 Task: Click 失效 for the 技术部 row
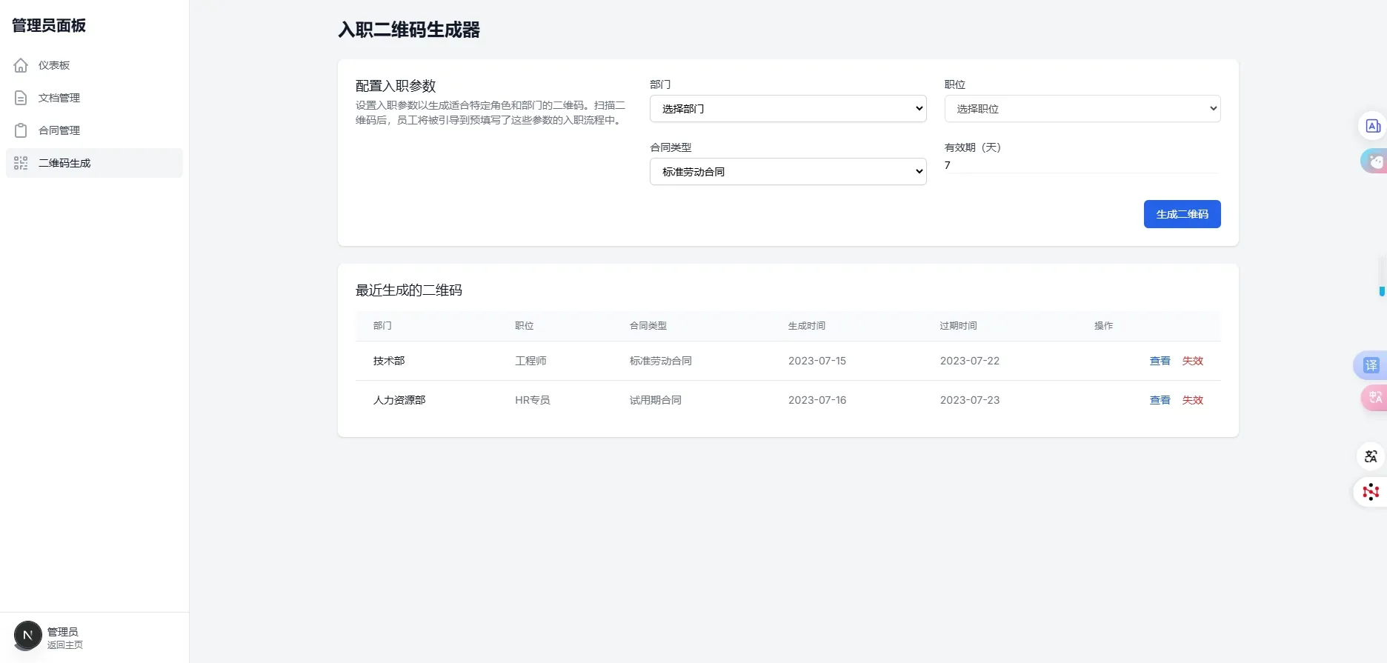pyautogui.click(x=1192, y=361)
